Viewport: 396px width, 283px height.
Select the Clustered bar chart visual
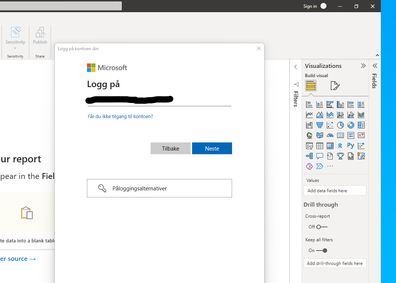tap(330, 104)
